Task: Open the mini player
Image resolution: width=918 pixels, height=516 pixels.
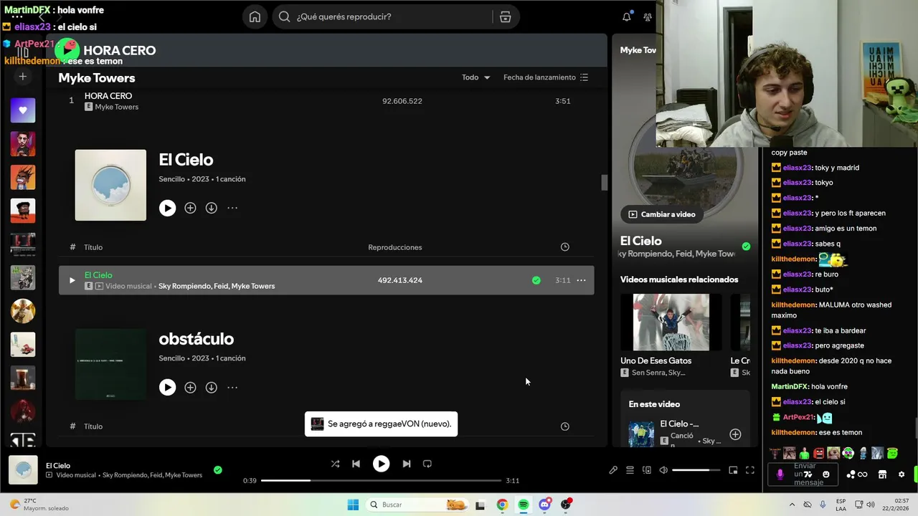Action: click(x=733, y=470)
